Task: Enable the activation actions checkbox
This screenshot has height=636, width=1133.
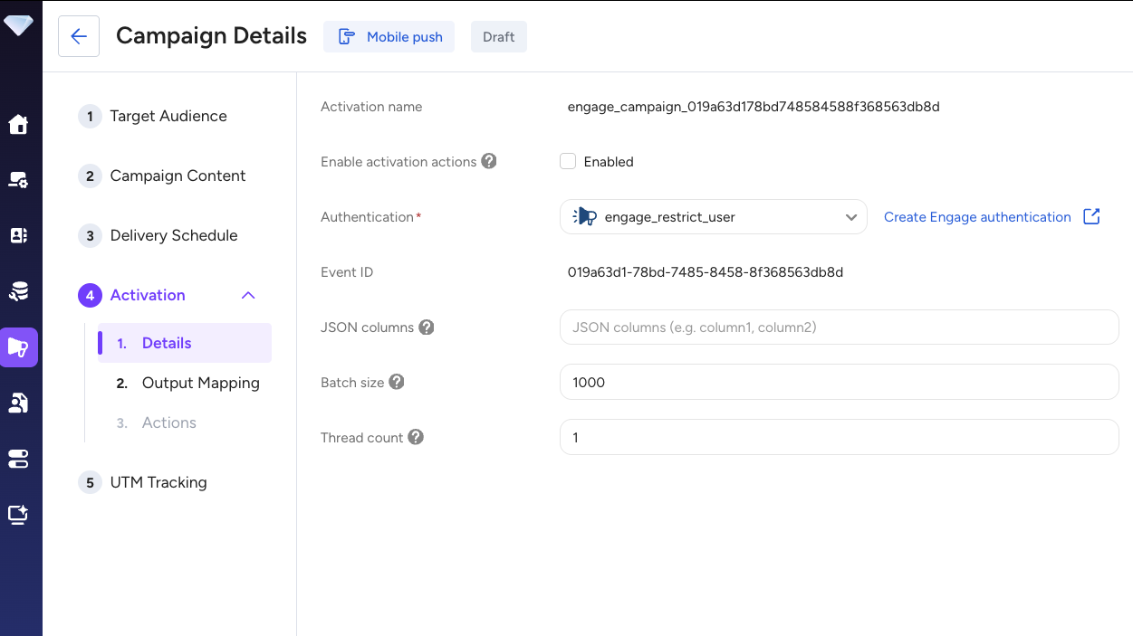Action: pos(568,162)
